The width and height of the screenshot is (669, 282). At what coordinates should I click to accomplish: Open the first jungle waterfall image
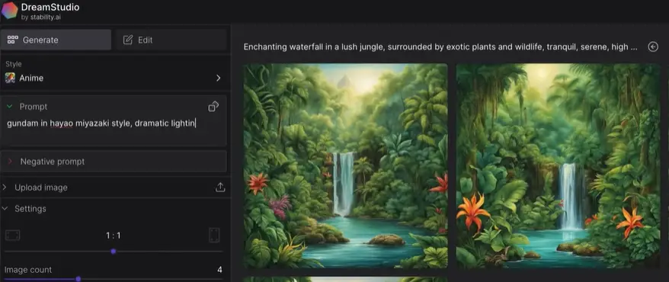[x=345, y=165]
